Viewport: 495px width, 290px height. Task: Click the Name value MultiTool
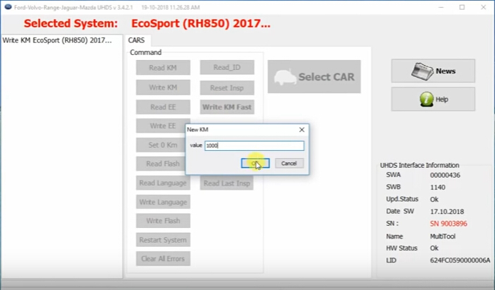[443, 236]
